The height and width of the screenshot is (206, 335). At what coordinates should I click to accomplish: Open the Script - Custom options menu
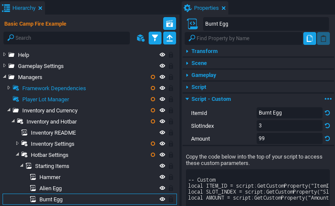328,99
